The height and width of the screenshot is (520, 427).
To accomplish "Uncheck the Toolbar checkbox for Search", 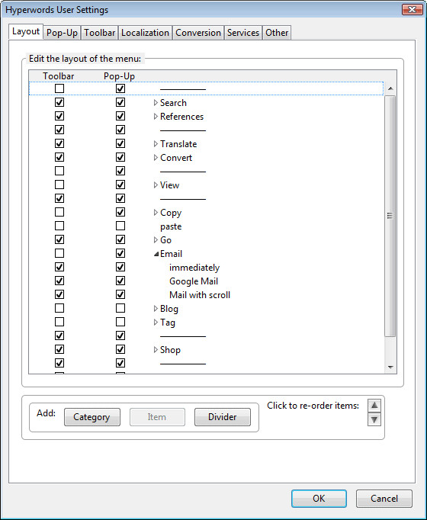I will [59, 102].
